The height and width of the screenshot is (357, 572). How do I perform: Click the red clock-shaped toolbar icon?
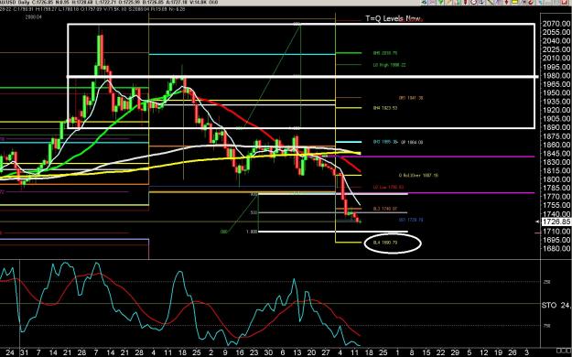tap(474, 2)
